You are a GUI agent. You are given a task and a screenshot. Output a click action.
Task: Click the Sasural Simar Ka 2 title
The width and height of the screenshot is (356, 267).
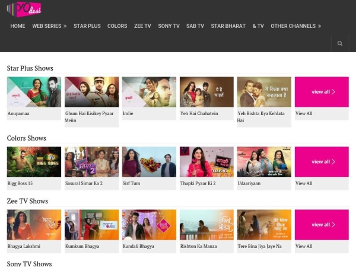click(x=84, y=183)
